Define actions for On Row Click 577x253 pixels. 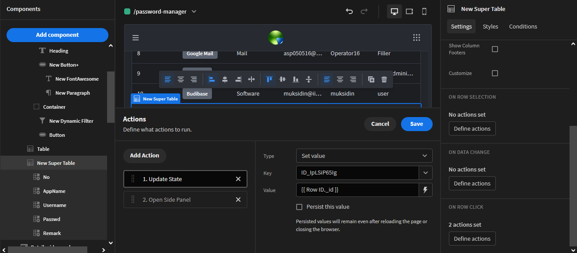coord(472,239)
